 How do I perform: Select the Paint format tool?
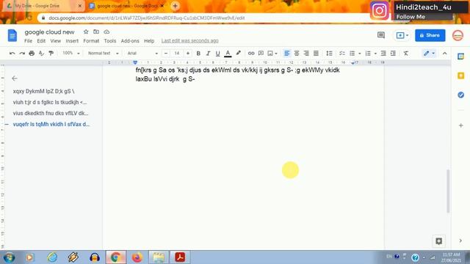pos(51,54)
